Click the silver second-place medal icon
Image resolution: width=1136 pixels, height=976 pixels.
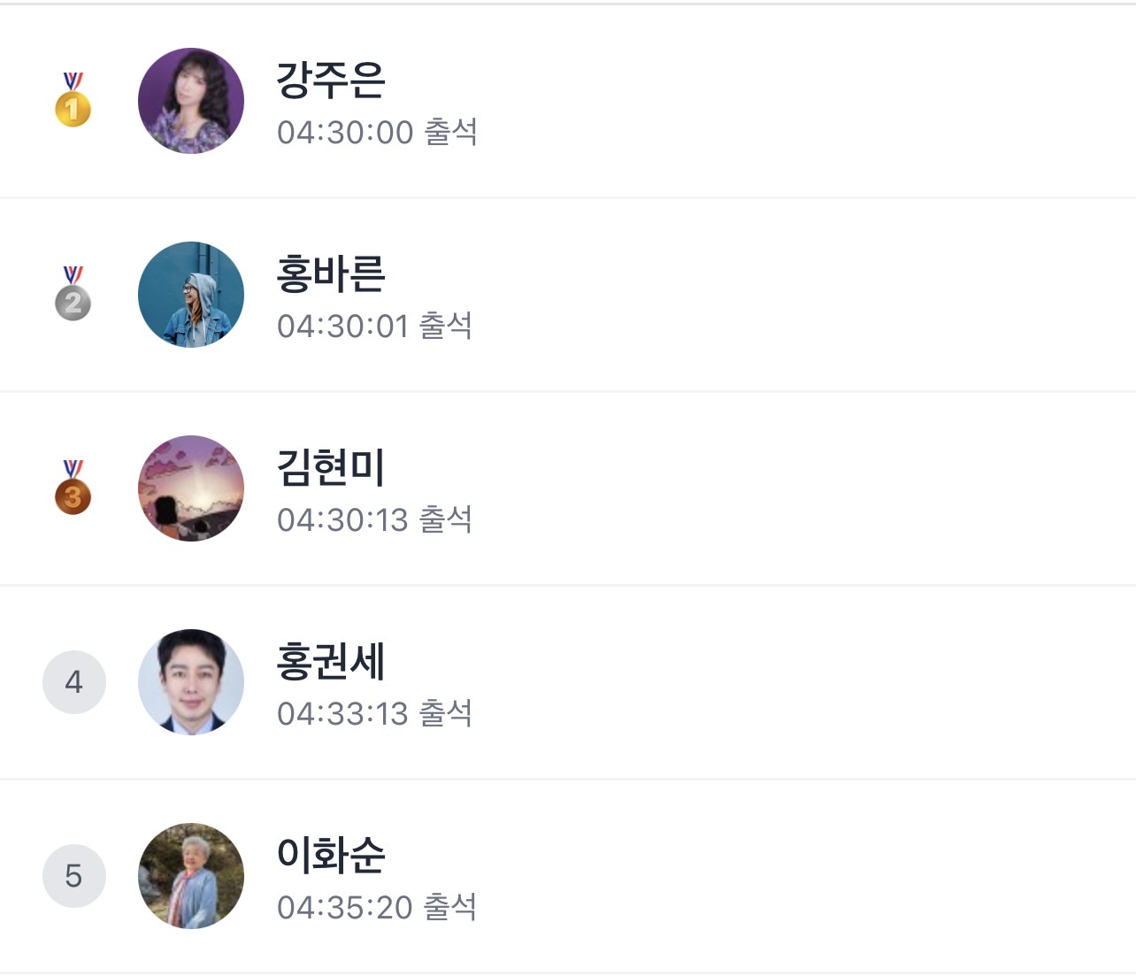[x=73, y=294]
